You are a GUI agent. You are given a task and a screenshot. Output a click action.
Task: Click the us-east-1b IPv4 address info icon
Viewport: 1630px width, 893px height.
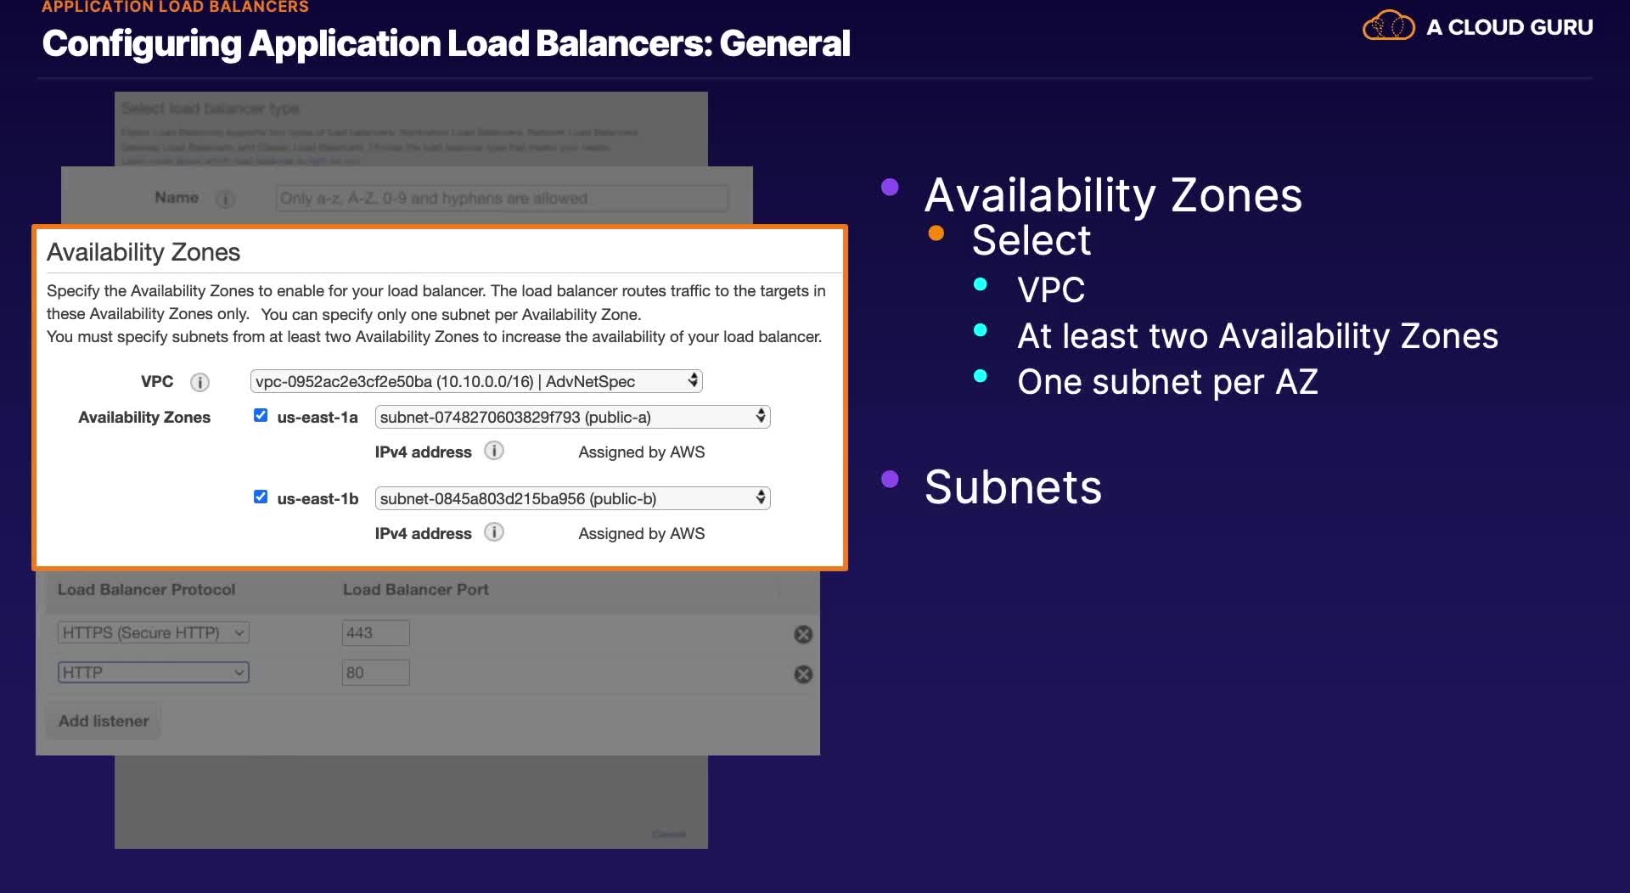click(494, 532)
